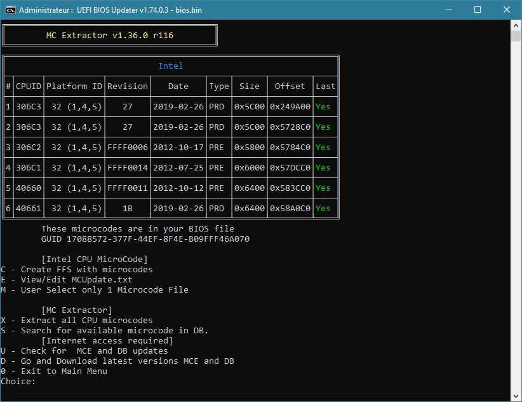Screen dimensions: 522x402
Task: Click 'These microcodes are in your BIOS file'
Action: (138, 228)
